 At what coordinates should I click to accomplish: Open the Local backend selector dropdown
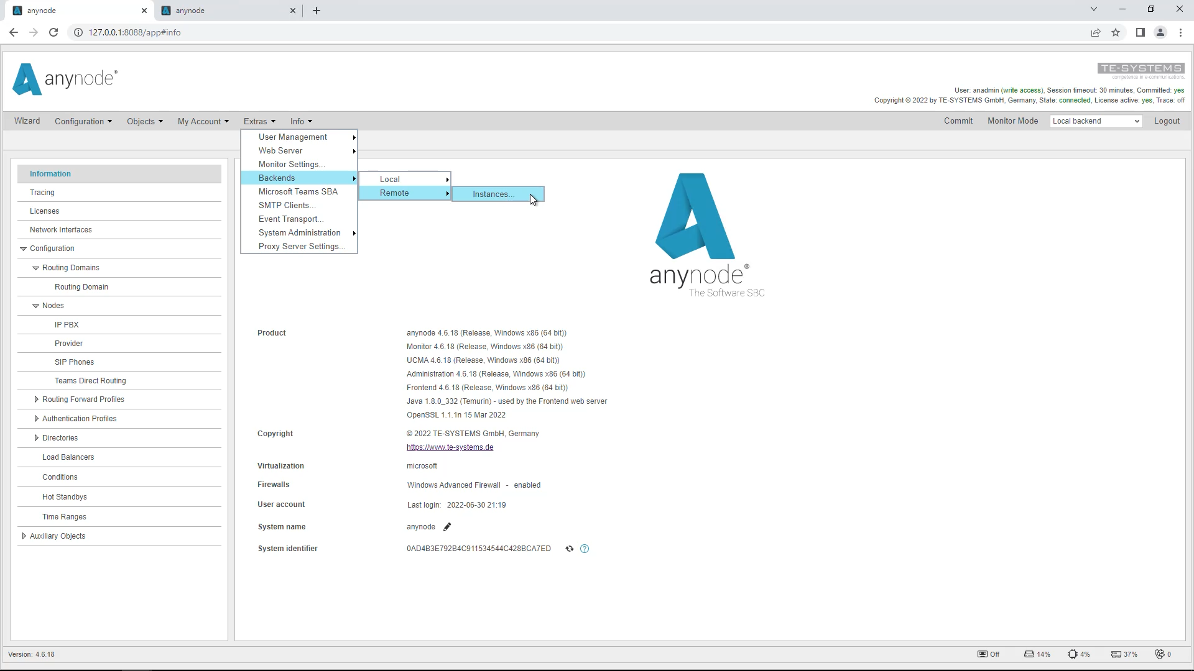point(1096,121)
